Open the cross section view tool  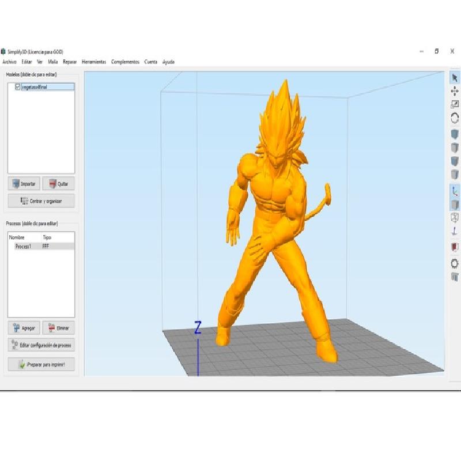pos(455,247)
